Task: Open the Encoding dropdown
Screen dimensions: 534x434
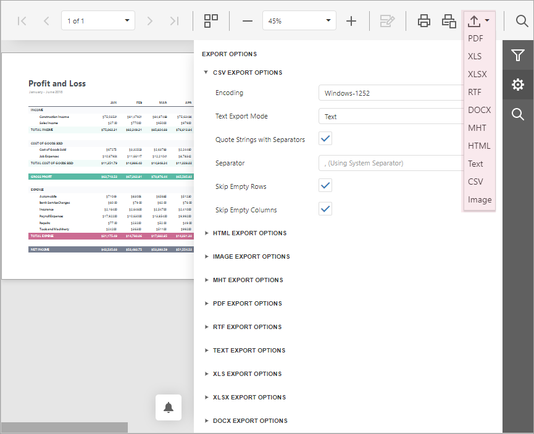Action: click(x=390, y=93)
